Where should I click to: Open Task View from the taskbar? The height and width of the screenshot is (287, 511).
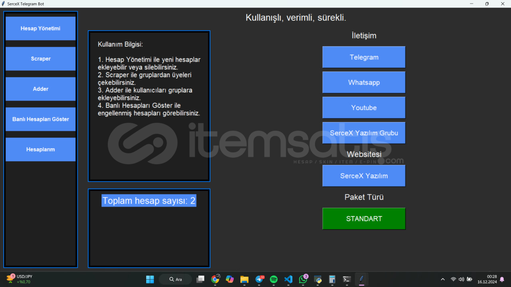click(x=200, y=279)
